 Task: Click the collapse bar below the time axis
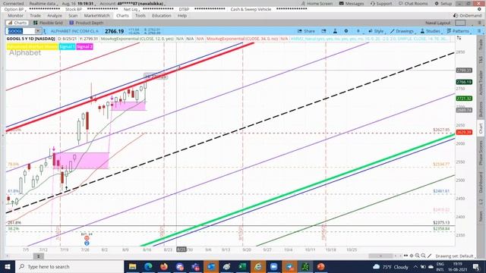point(39,256)
